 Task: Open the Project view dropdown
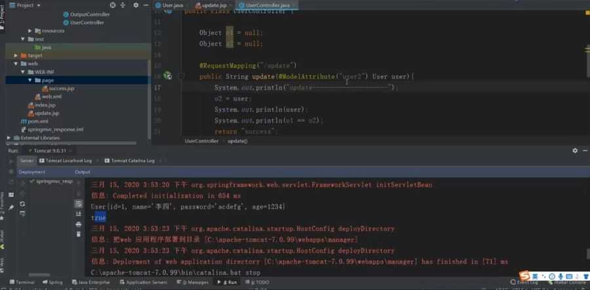(x=25, y=5)
